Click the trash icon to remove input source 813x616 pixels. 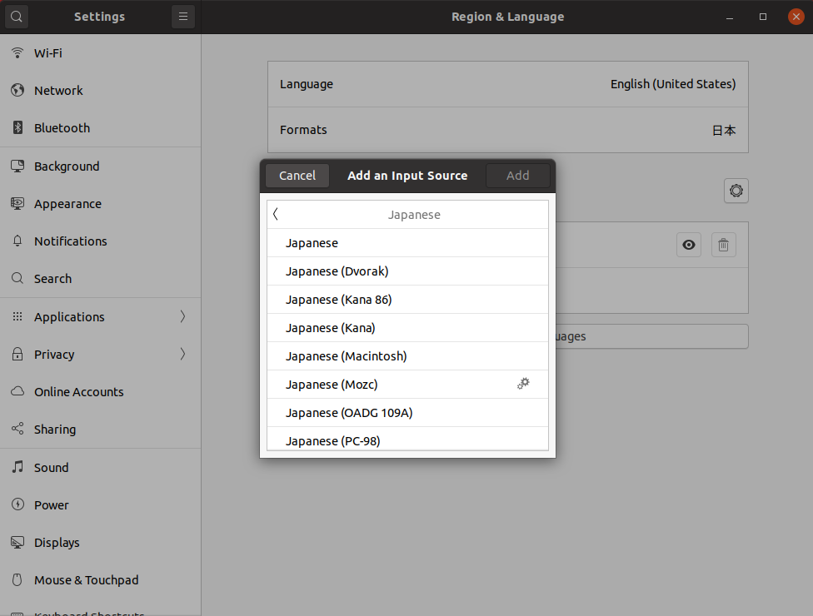click(723, 245)
